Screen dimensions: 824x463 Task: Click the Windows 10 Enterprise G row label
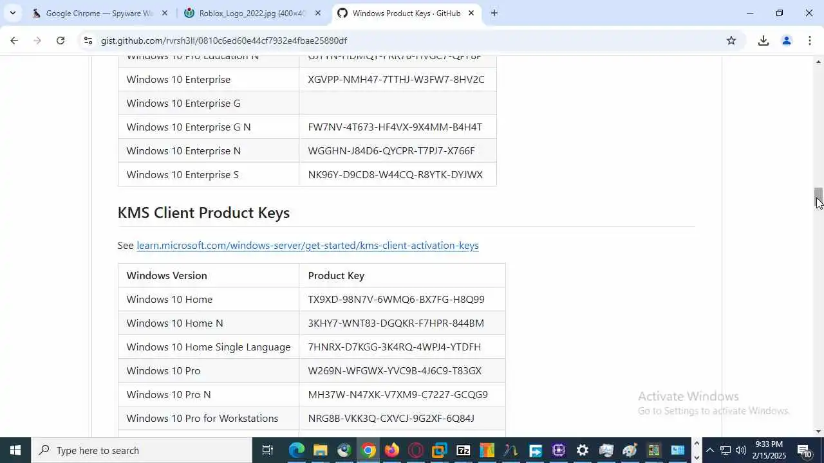click(x=183, y=103)
